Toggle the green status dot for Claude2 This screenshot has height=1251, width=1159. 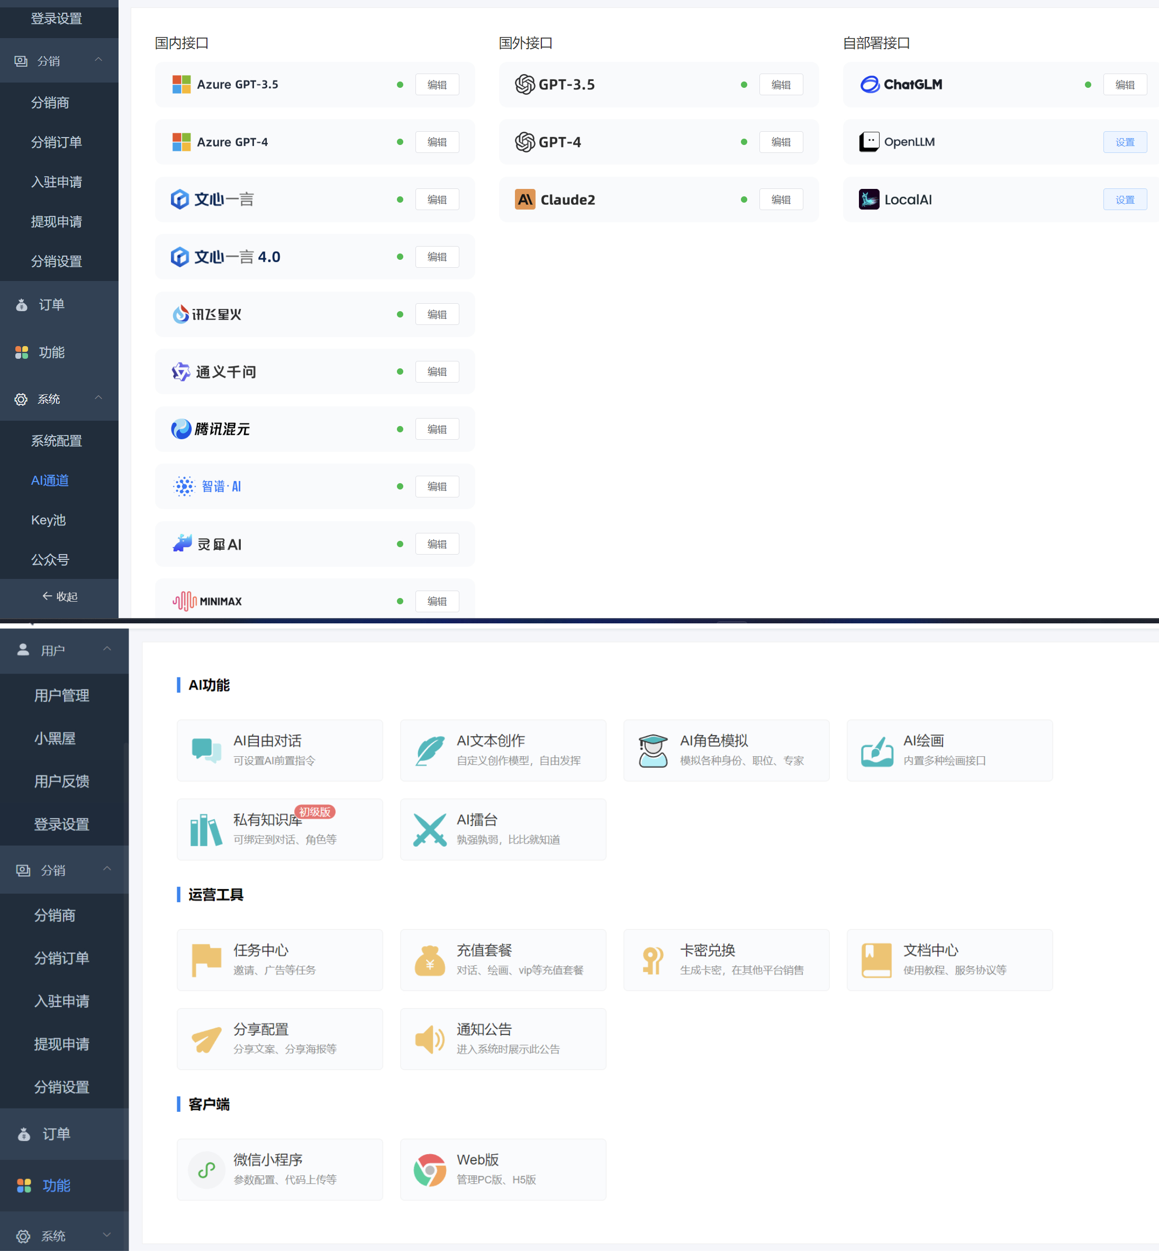[x=744, y=200]
